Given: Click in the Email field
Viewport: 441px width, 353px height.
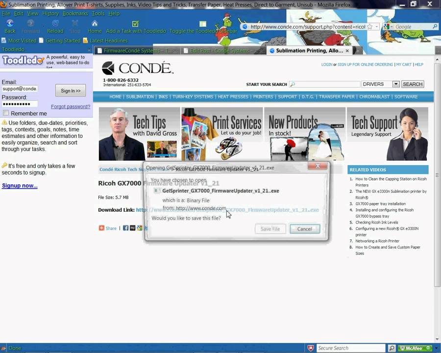Looking at the screenshot, I should (20, 89).
